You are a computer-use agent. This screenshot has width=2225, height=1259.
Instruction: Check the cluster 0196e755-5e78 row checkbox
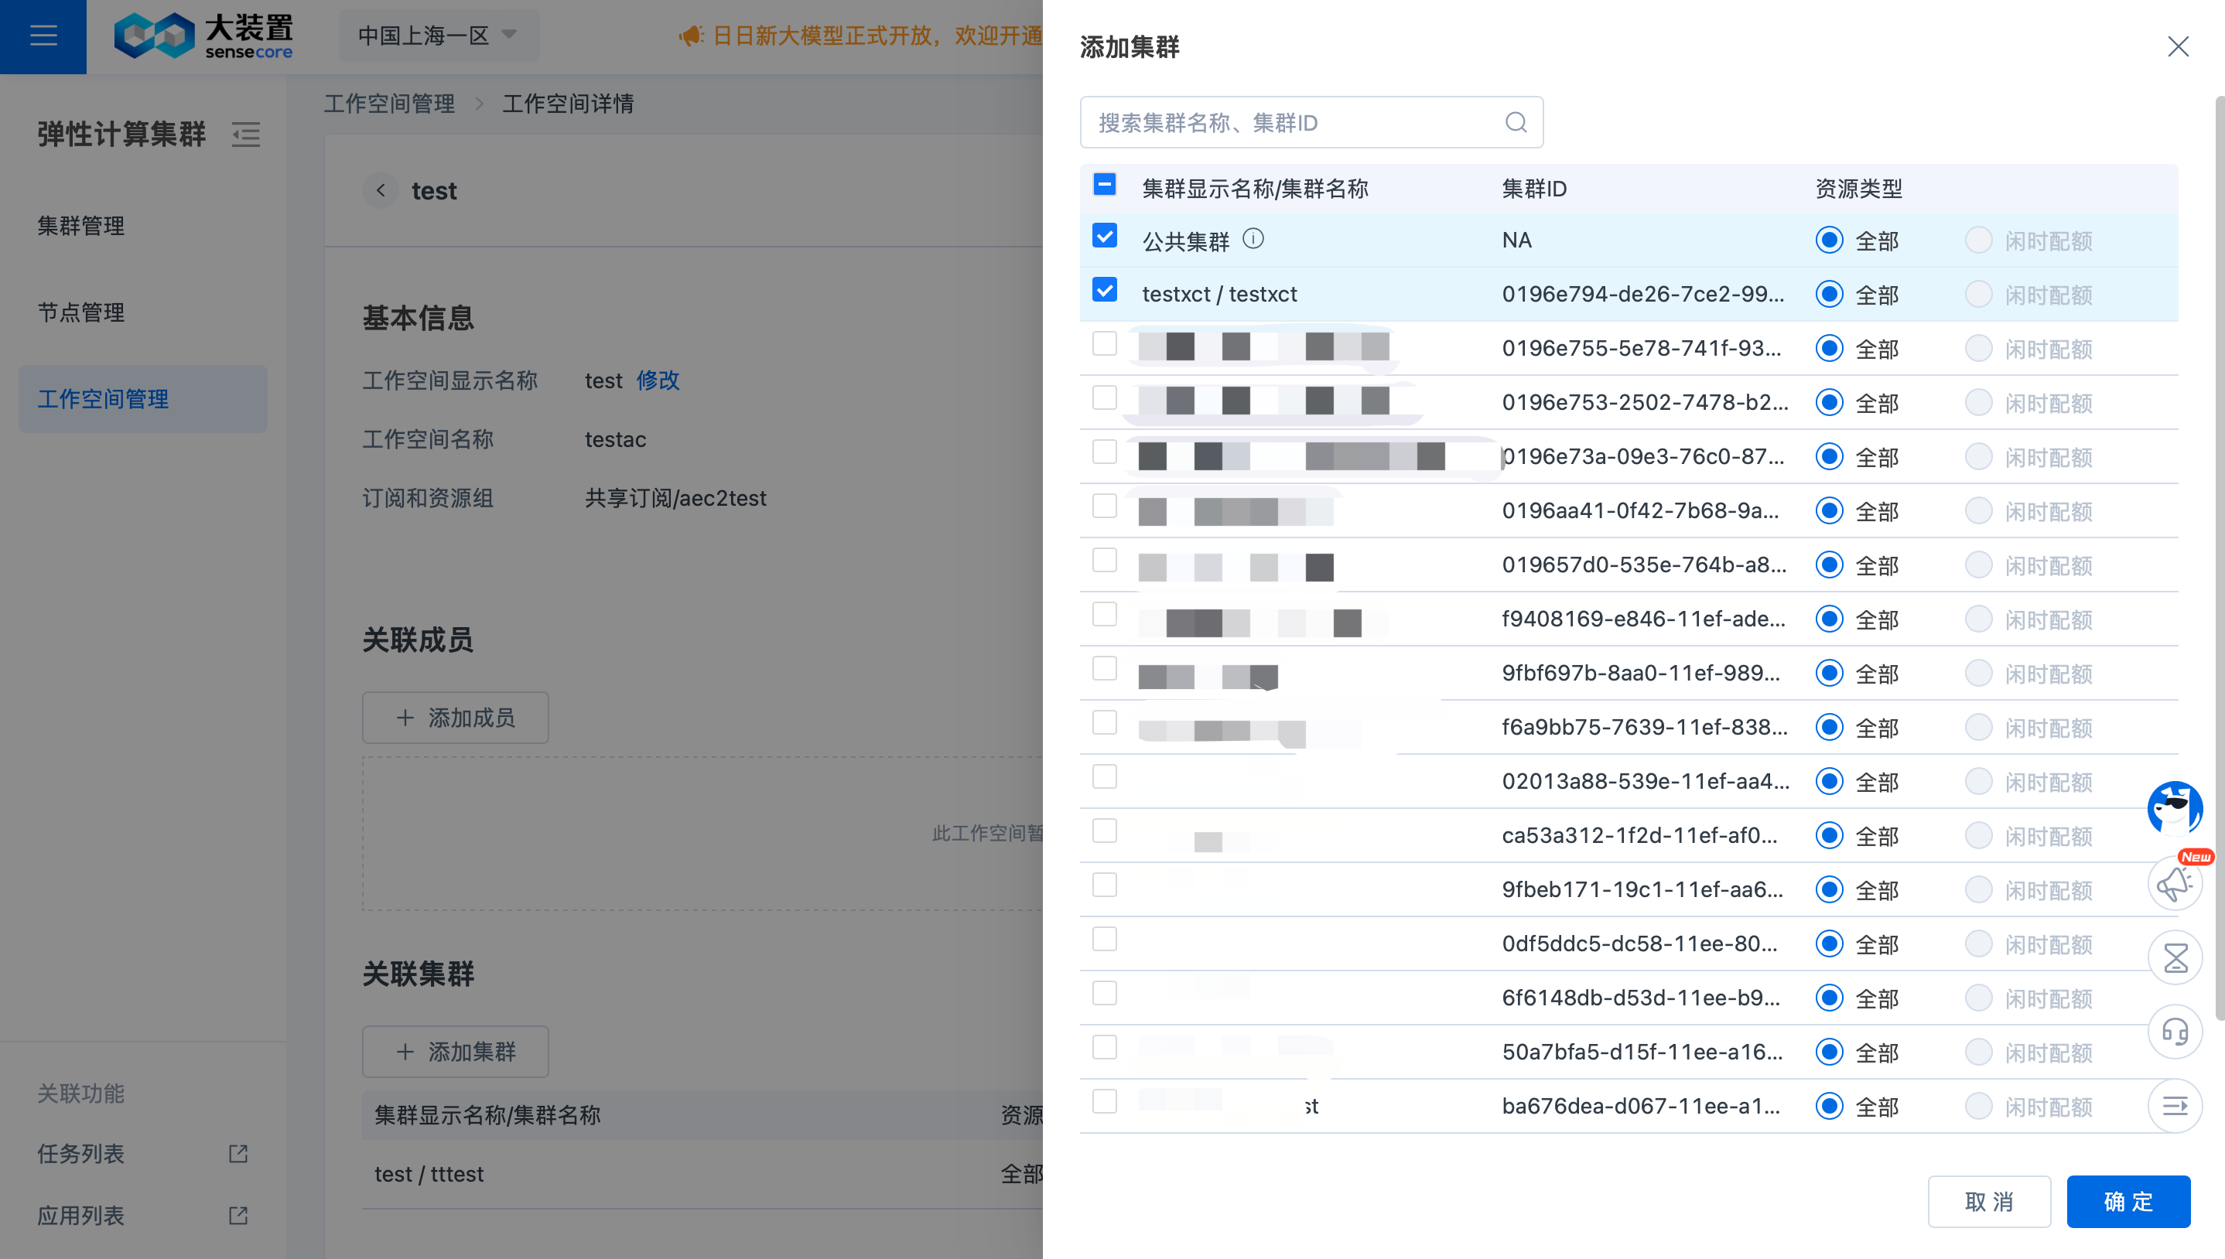click(1104, 344)
